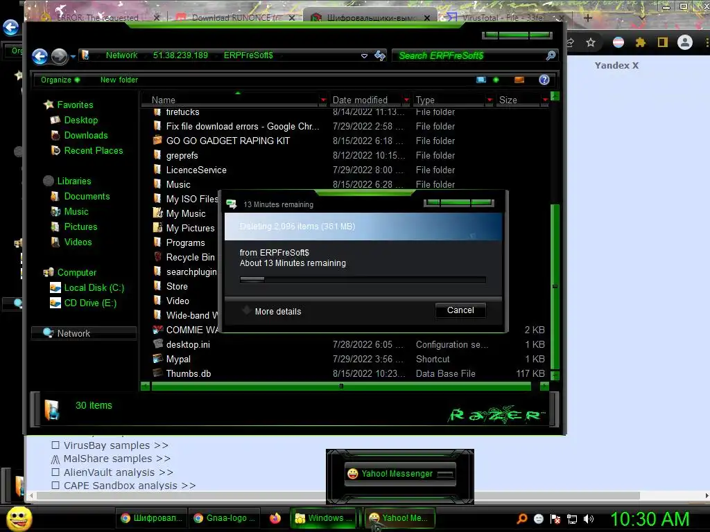Check the CAPE Sandbox analysis checkbox
This screenshot has width=710, height=532.
click(55, 486)
